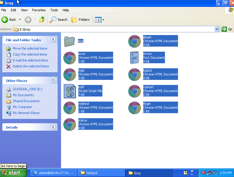Viewport: 234px width, 177px height.
Task: Click the alogin file name text
Action: click(x=147, y=37)
